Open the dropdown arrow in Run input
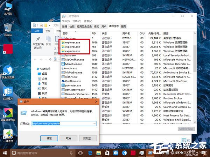This screenshot has width=210, height=157. tap(94, 124)
